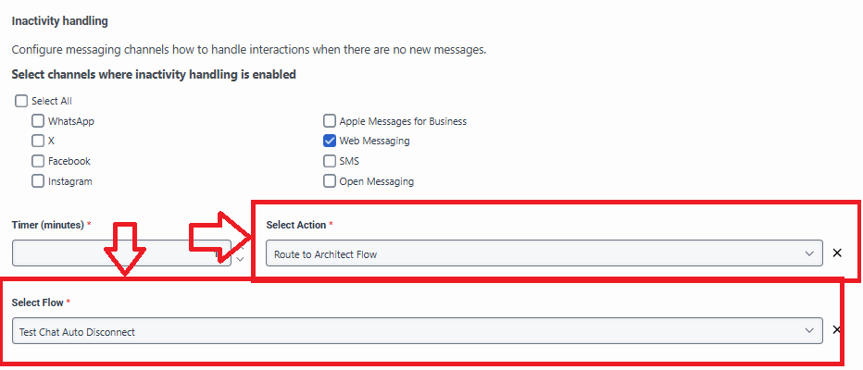Enable Open Messaging channel checkbox
Image resolution: width=863 pixels, height=370 pixels.
(x=330, y=181)
